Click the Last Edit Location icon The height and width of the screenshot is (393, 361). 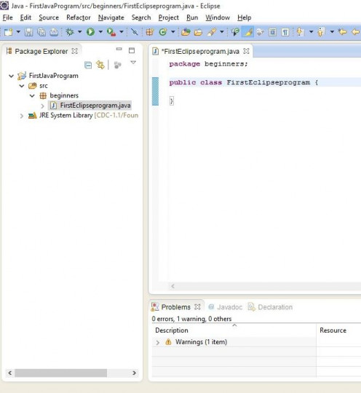point(342,32)
